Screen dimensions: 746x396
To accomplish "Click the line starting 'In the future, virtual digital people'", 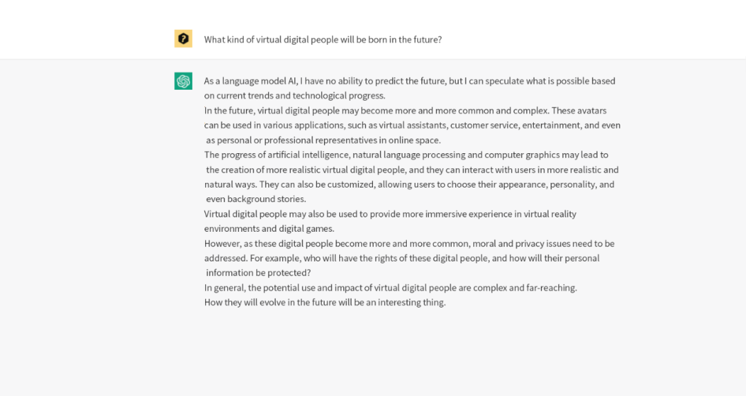I will point(405,110).
